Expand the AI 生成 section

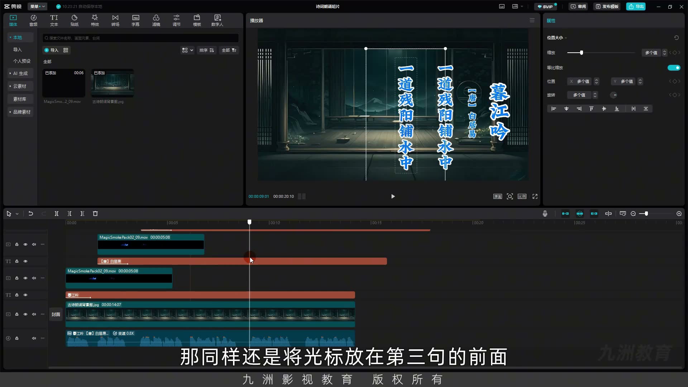(20, 73)
